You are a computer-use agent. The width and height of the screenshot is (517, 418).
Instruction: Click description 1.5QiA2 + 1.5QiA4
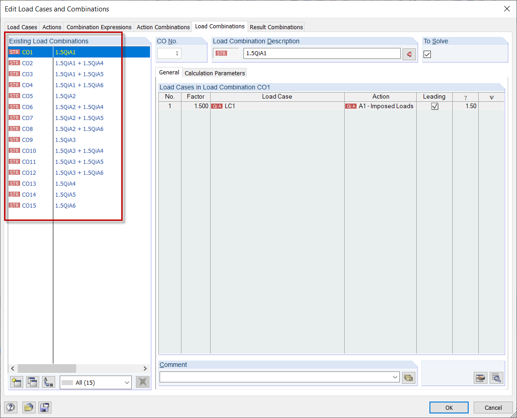click(79, 107)
